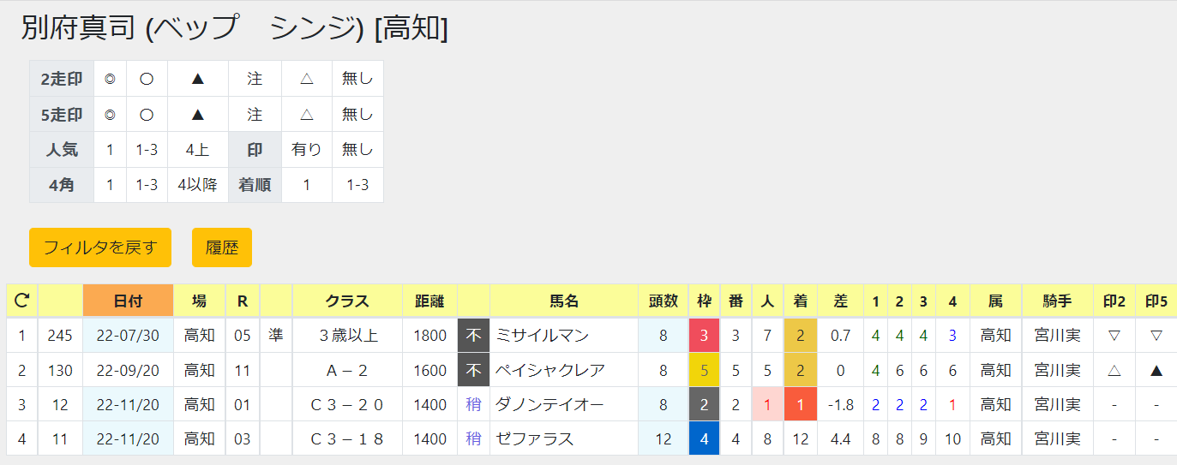The image size is (1177, 465).
Task: Click the 不 track condition badge for ミサイルマン
Action: (x=473, y=336)
